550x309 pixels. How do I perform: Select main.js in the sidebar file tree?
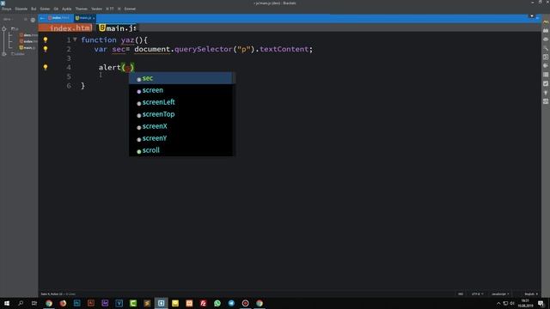(27, 48)
